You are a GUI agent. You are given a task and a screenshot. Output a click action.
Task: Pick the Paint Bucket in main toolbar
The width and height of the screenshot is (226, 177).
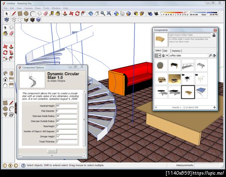click(58, 14)
